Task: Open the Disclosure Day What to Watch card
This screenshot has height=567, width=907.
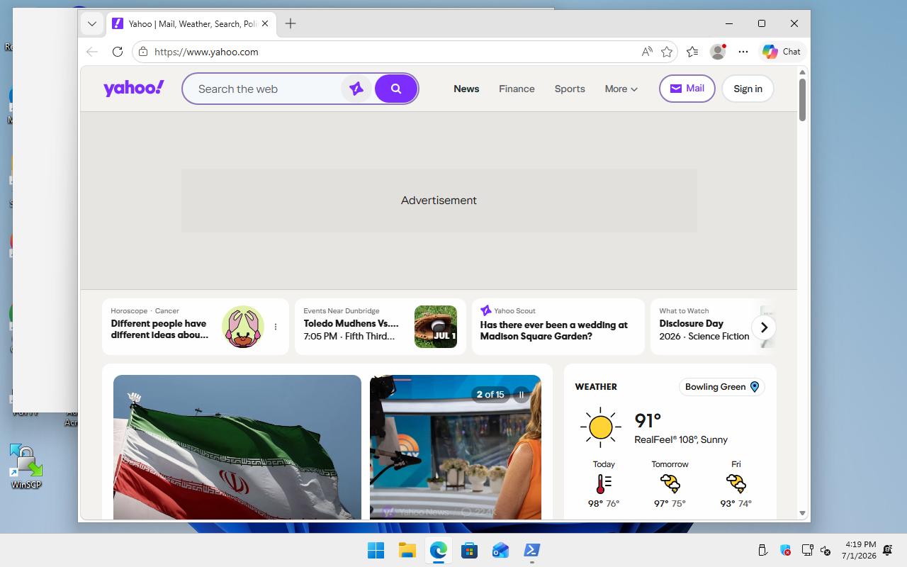Action: click(713, 327)
